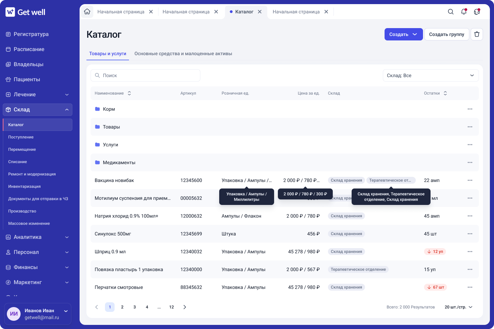Expand Лечение sidebar section
The width and height of the screenshot is (494, 329).
(37, 95)
